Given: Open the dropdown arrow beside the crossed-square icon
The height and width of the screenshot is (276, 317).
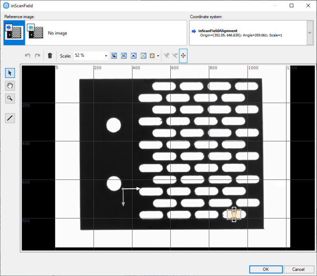Looking at the screenshot, I should coord(158,55).
